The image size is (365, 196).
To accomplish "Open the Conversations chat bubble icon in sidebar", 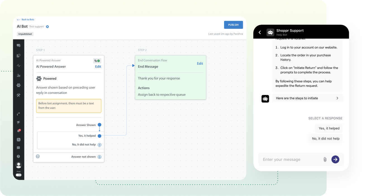I will point(18,45).
